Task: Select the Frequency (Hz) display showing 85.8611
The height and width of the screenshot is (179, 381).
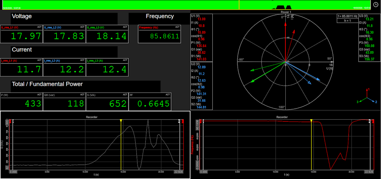Action: (x=159, y=34)
